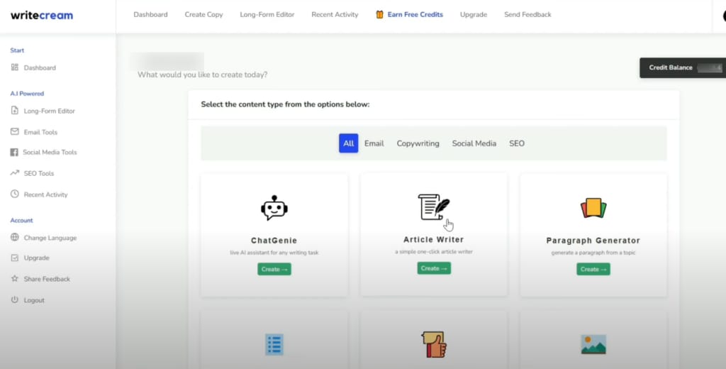This screenshot has width=726, height=369.
Task: Select the Email filter tab
Action: point(374,143)
